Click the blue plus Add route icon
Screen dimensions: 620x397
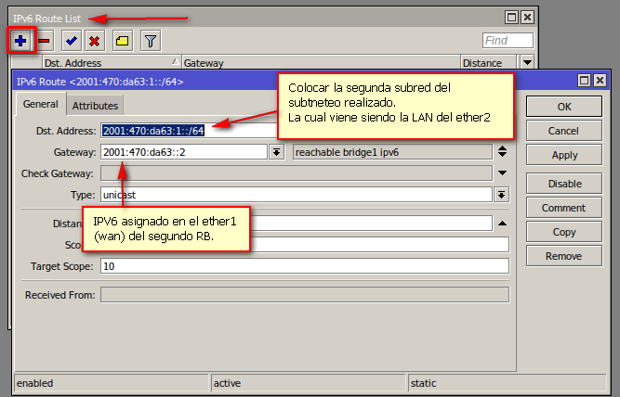click(x=20, y=40)
